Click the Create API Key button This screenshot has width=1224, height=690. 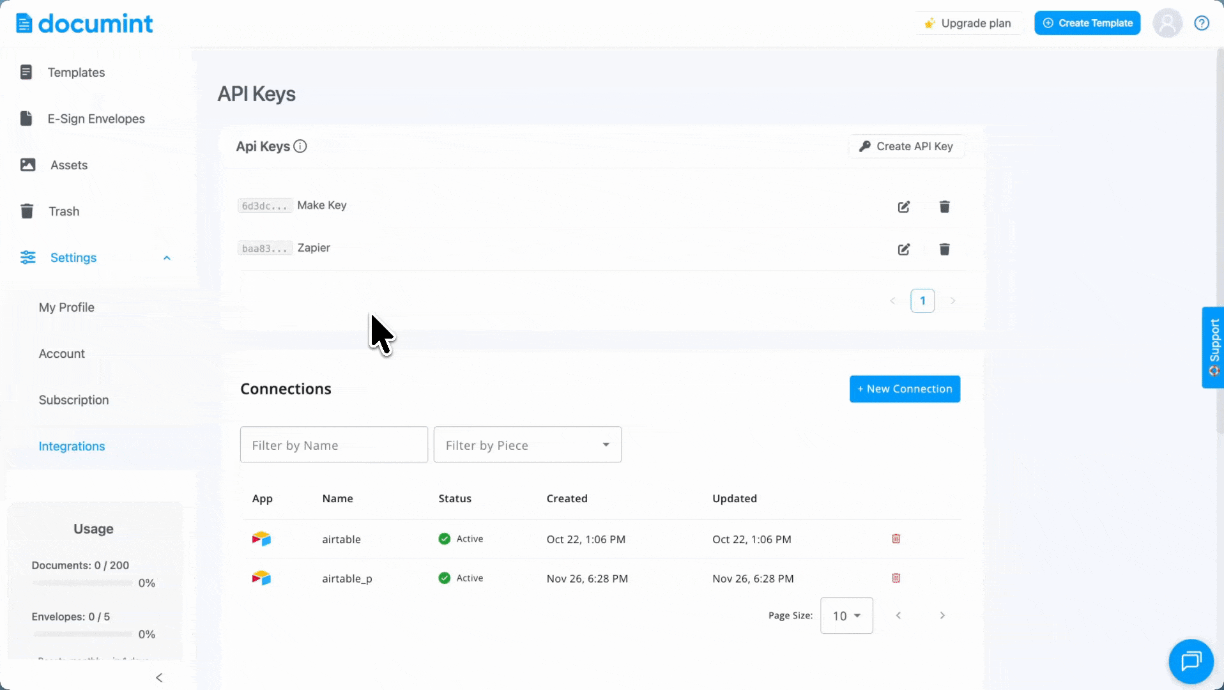(x=906, y=146)
